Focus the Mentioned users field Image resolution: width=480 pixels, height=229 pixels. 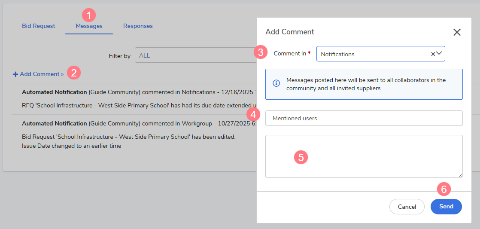point(364,118)
